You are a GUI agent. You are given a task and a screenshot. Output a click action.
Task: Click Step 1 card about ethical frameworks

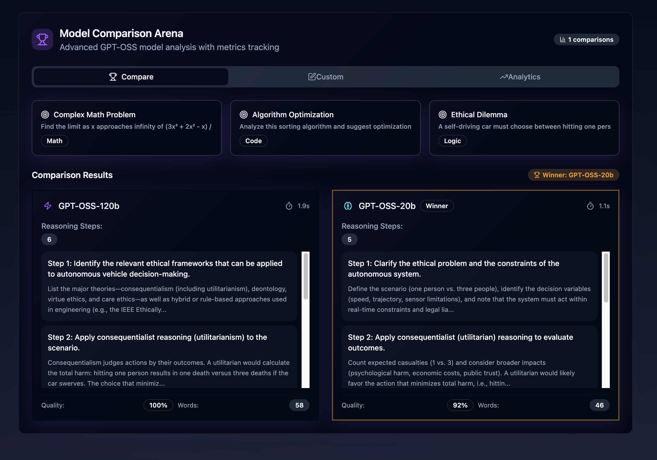(169, 286)
